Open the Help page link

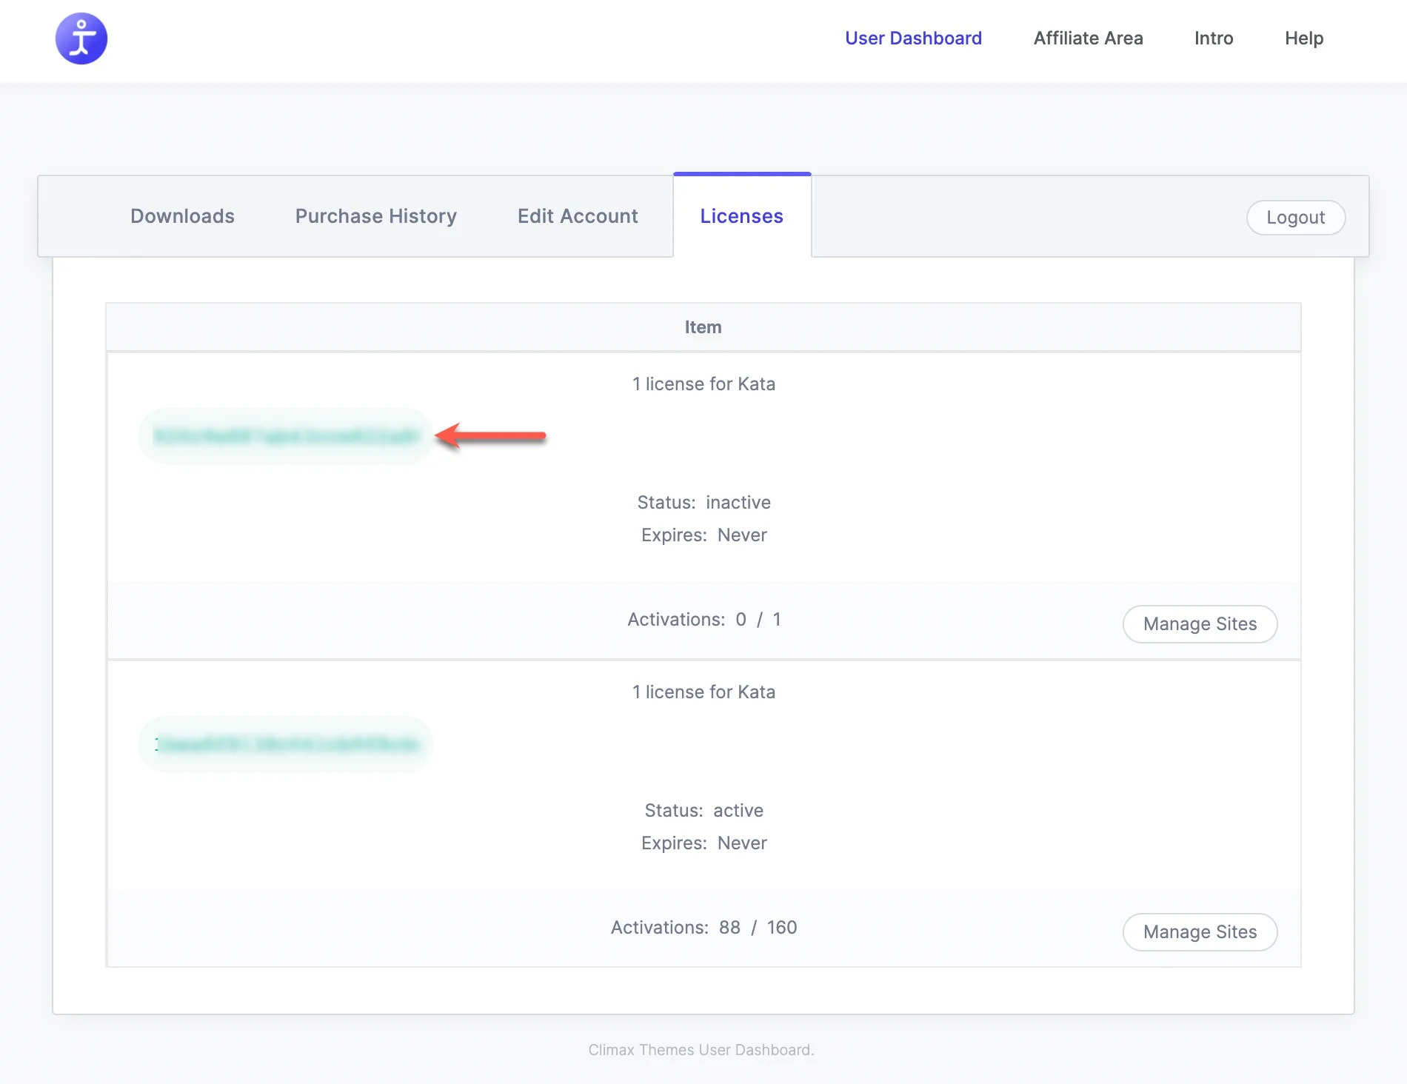1304,39
